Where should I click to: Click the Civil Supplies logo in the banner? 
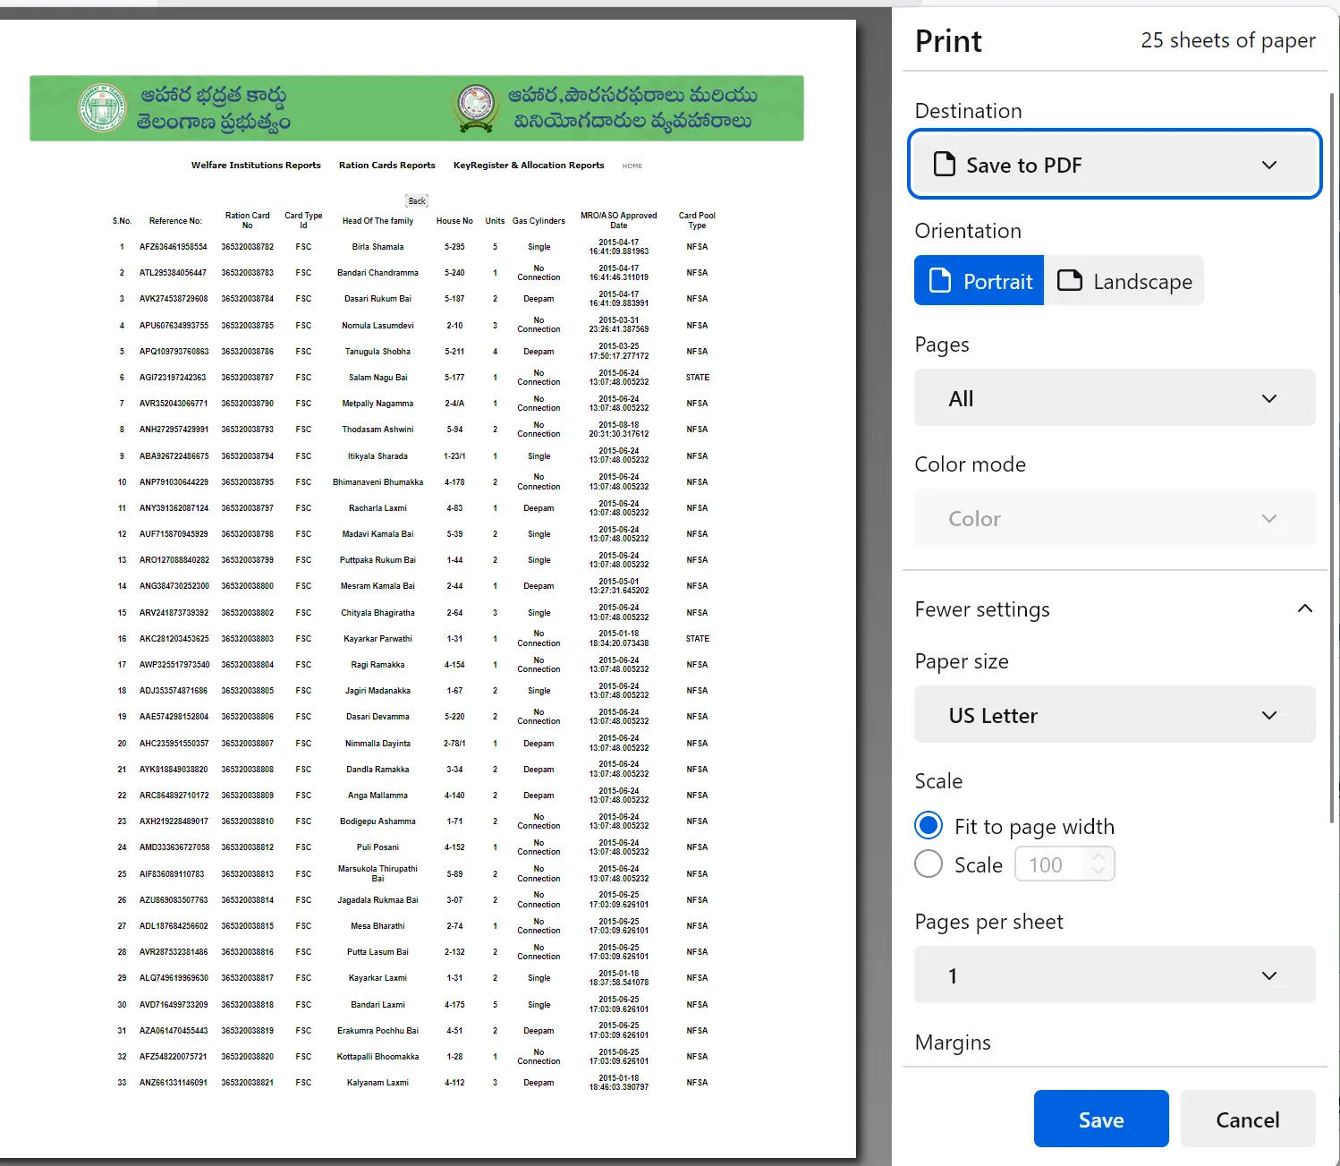tap(477, 108)
